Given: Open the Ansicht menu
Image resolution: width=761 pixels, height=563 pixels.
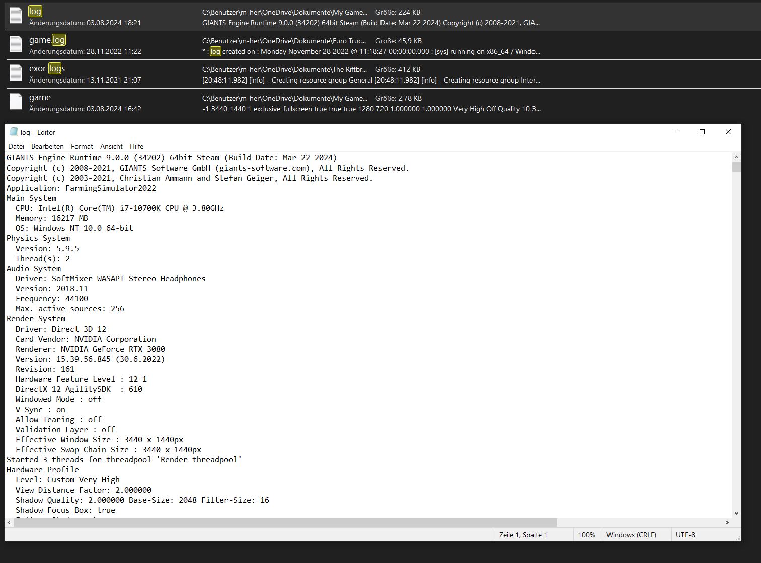Looking at the screenshot, I should (111, 146).
